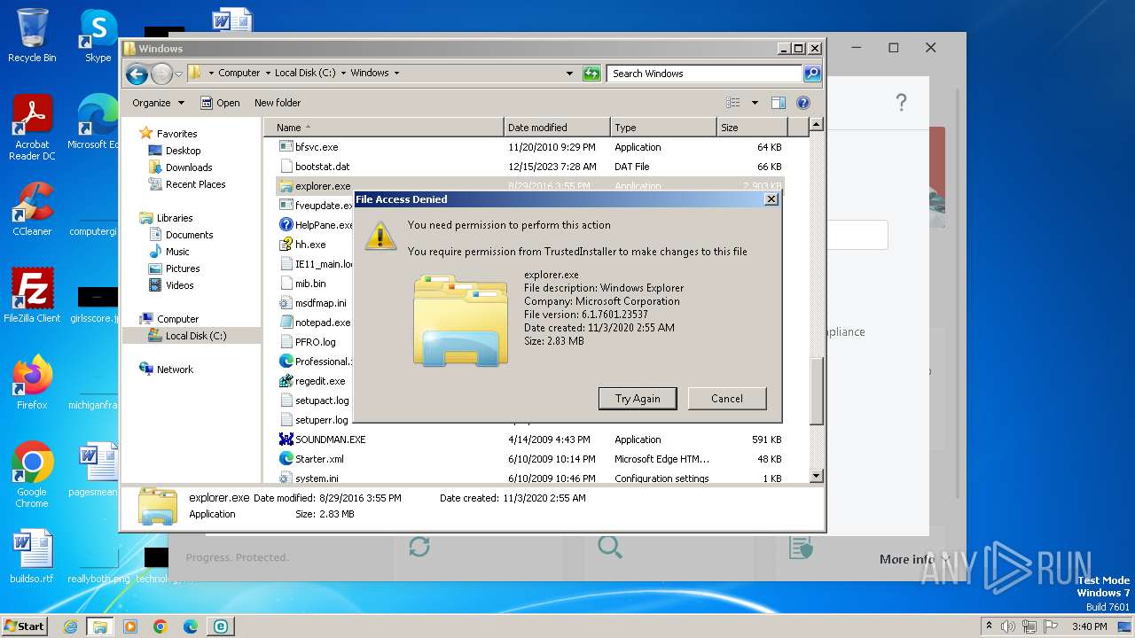Focus the Search Windows input field
The image size is (1135, 638).
(x=705, y=74)
